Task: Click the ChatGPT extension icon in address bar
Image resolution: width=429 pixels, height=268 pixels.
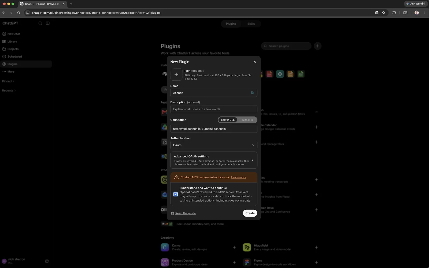Action: [x=377, y=13]
